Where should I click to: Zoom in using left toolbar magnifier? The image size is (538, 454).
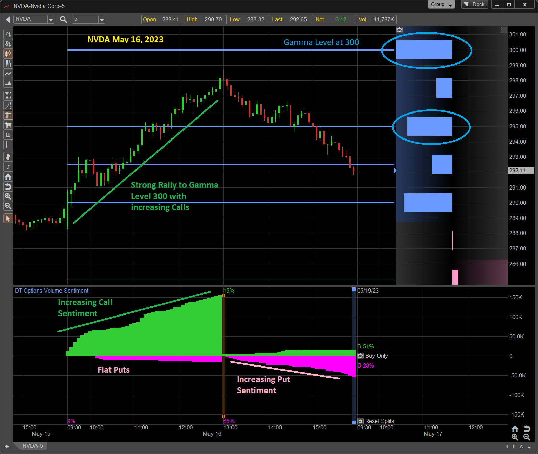tap(8, 196)
